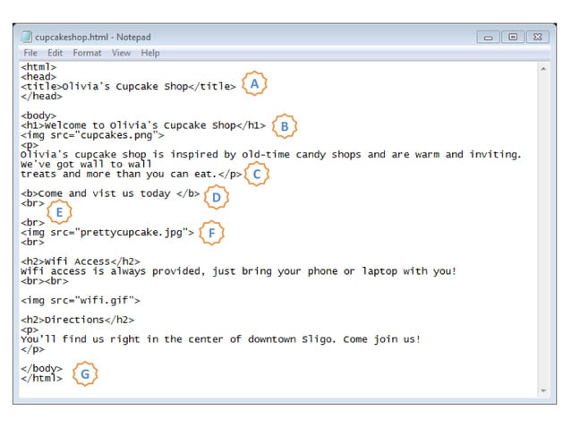Click the <br><br> line
This screenshot has height=428, width=571.
pyautogui.click(x=45, y=281)
